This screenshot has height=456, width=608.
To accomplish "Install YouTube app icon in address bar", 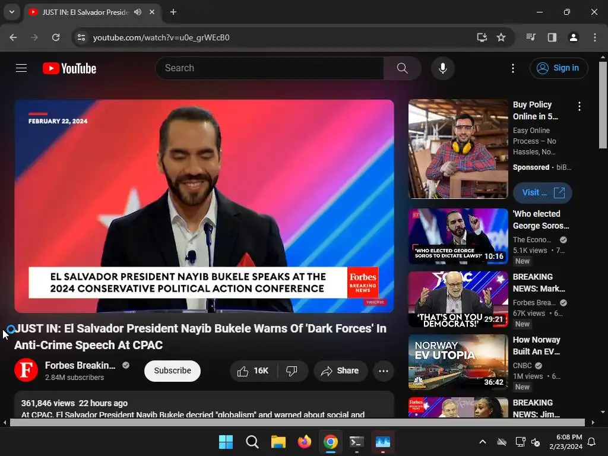I will click(482, 37).
